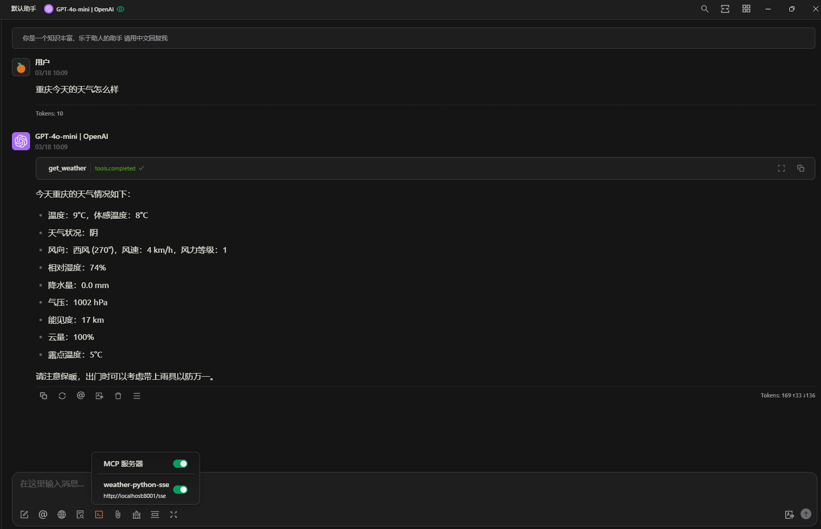The height and width of the screenshot is (529, 821).
Task: Click the system prompt box text
Action: [95, 38]
